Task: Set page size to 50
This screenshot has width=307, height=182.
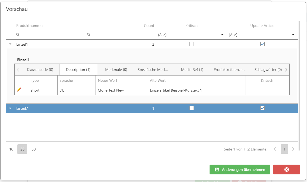Action: [x=34, y=149]
